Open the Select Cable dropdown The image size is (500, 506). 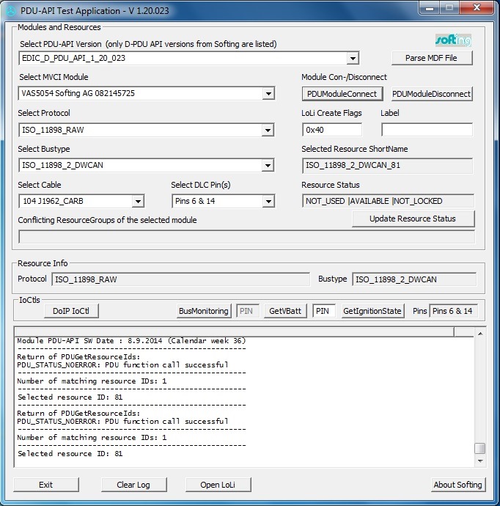pos(138,202)
